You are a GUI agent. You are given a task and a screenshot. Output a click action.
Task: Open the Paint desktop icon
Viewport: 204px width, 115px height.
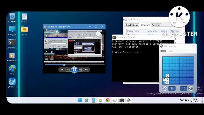pyautogui.click(x=12, y=70)
